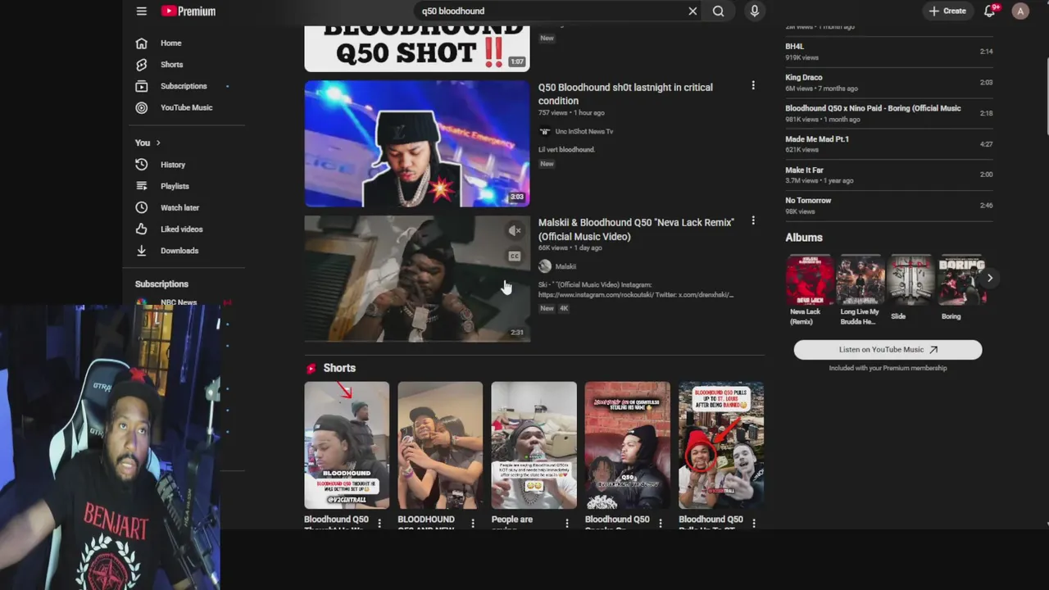1049x590 pixels.
Task: Click the Liked videos thumbs-up icon
Action: point(142,229)
